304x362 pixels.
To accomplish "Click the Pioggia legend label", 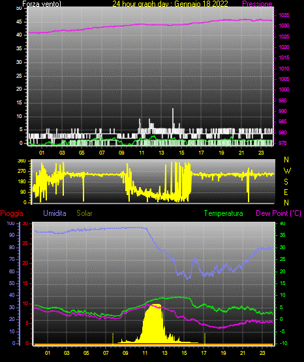I will [12, 213].
